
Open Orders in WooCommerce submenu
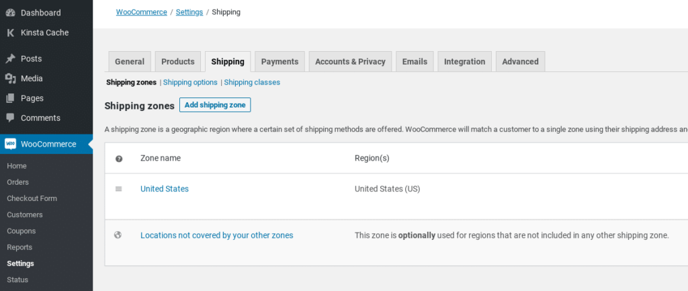click(x=18, y=182)
